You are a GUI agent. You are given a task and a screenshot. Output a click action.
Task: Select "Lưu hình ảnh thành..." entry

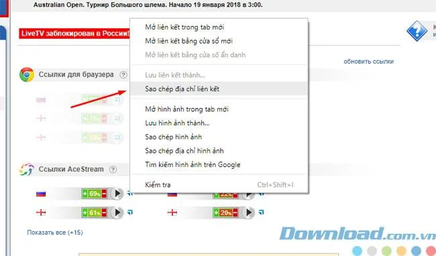[219, 123]
